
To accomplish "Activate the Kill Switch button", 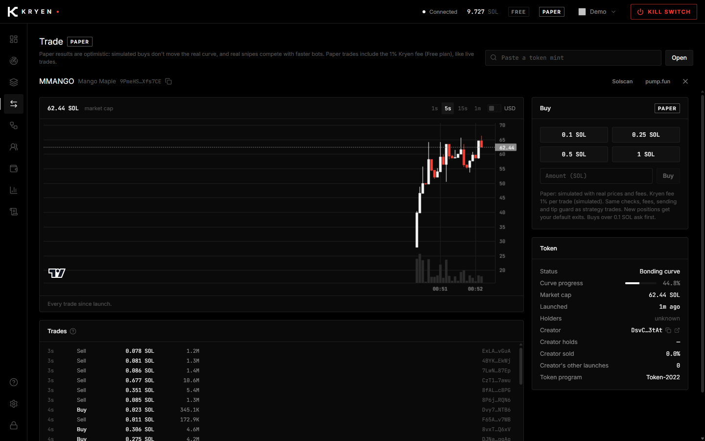I will click(x=664, y=12).
